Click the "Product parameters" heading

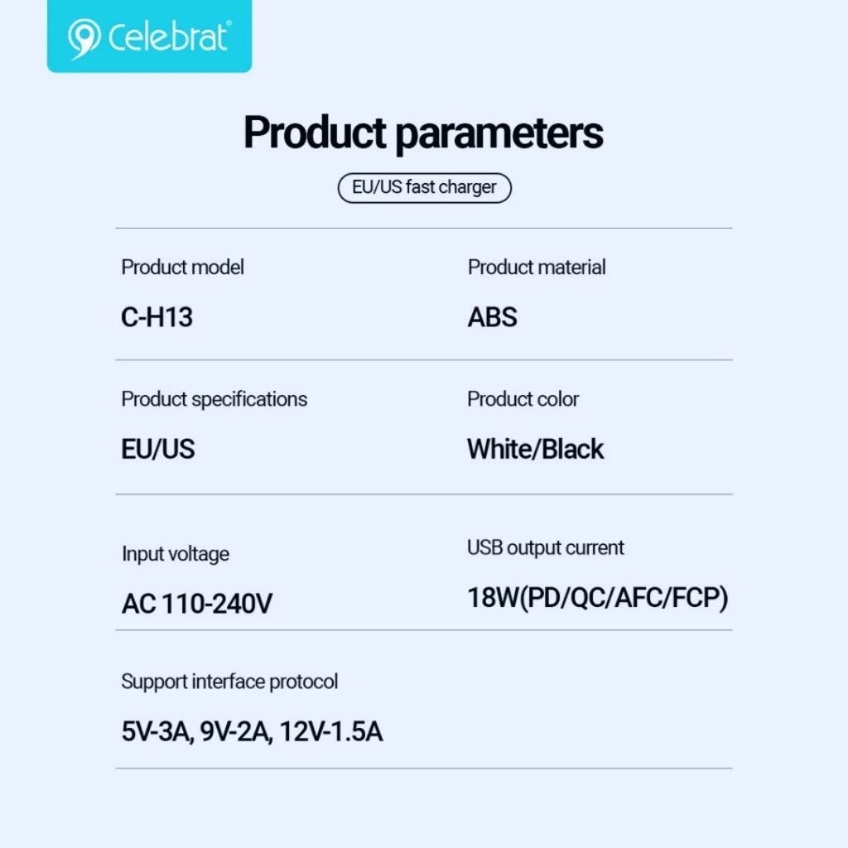(423, 132)
